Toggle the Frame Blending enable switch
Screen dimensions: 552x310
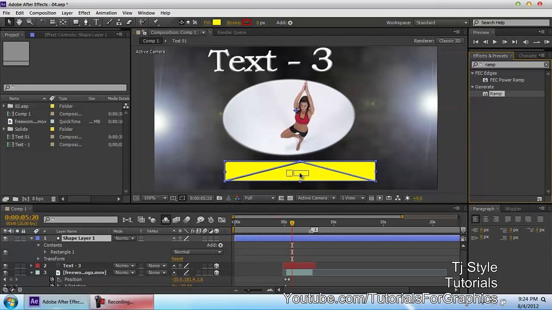pyautogui.click(x=176, y=220)
